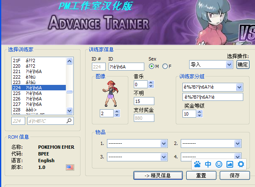Screen dimensions: 255x187
Task: Increase the trainer image number
Action: click(117, 111)
